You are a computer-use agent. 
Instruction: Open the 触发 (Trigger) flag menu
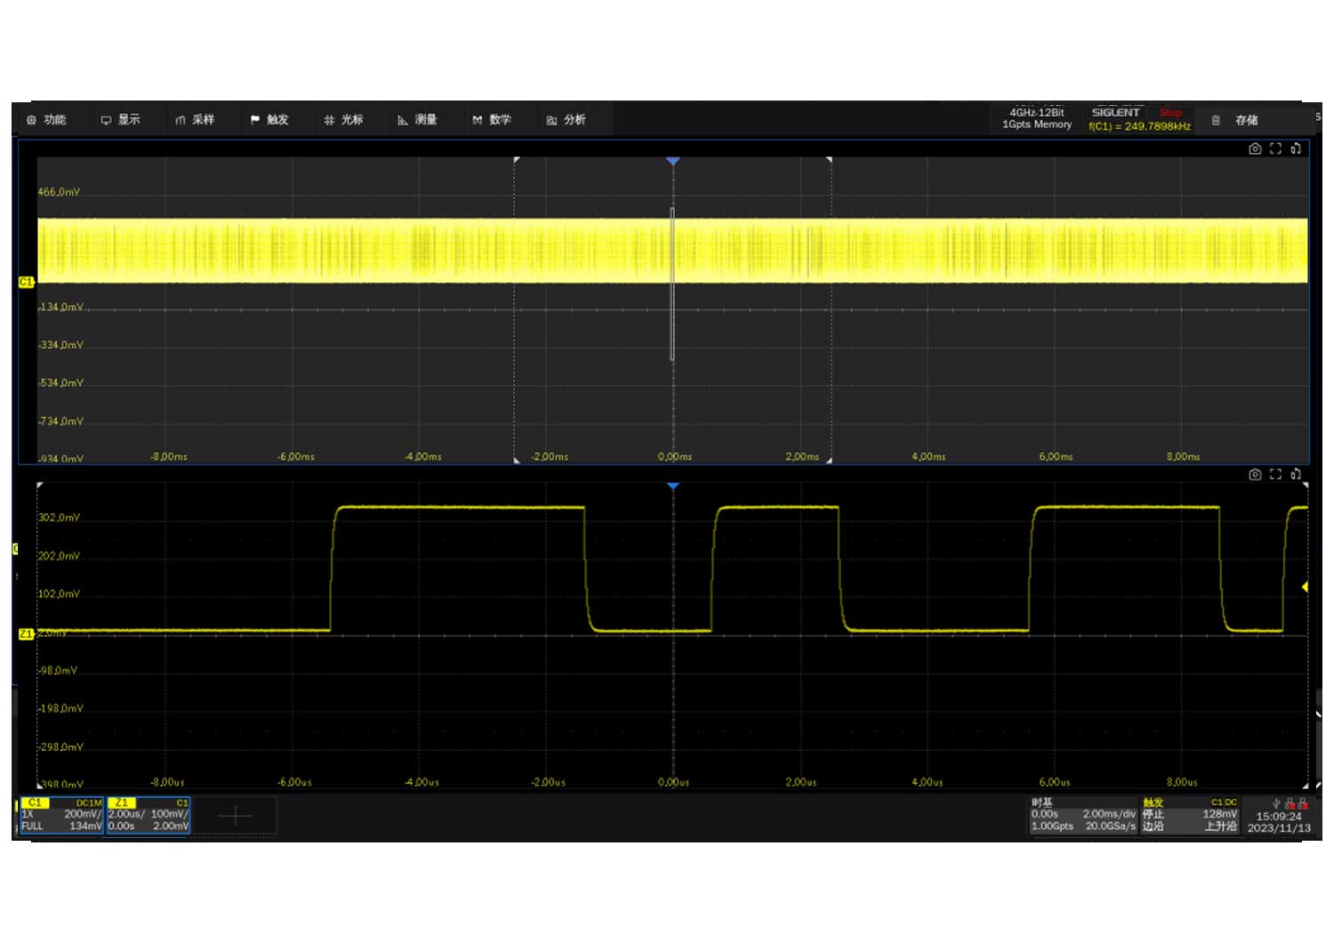[x=270, y=120]
